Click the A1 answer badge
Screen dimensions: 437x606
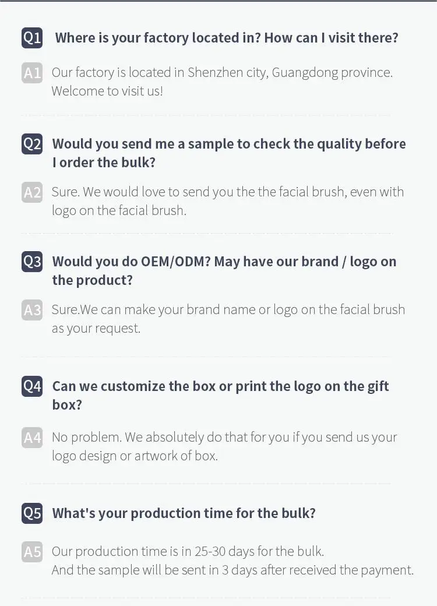[32, 73]
